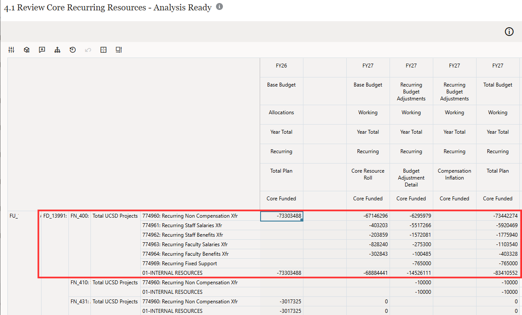This screenshot has height=315, width=522.
Task: Click 774962: Recurring Staff Benefits Xfr row
Action: pyautogui.click(x=200, y=235)
